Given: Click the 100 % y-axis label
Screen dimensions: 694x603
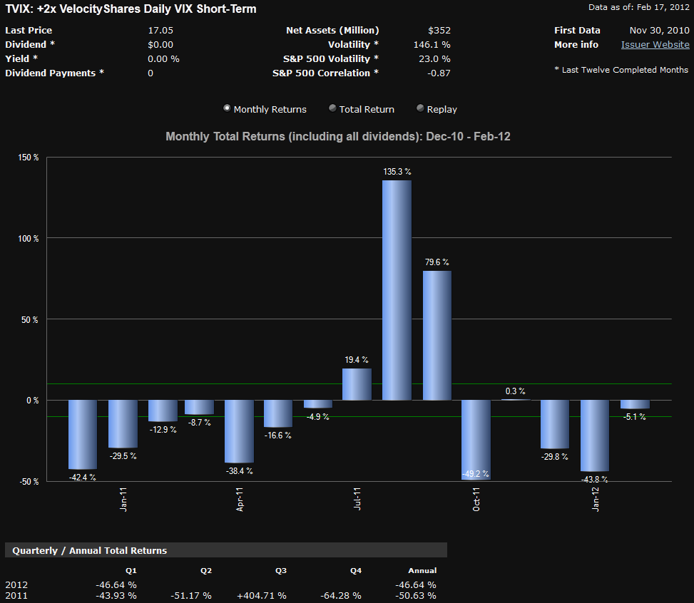Looking at the screenshot, I should 29,239.
